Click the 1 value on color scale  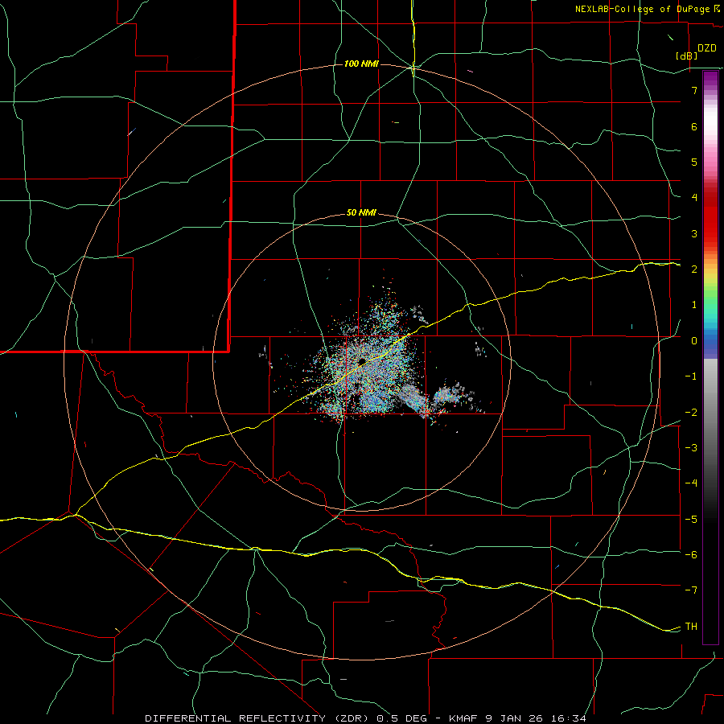(694, 305)
